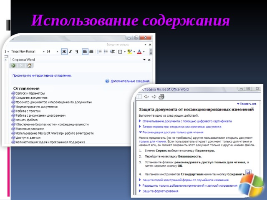Open Работа с рисунками и диаграммами
The width and height of the screenshot is (267, 200).
pyautogui.click(x=40, y=115)
